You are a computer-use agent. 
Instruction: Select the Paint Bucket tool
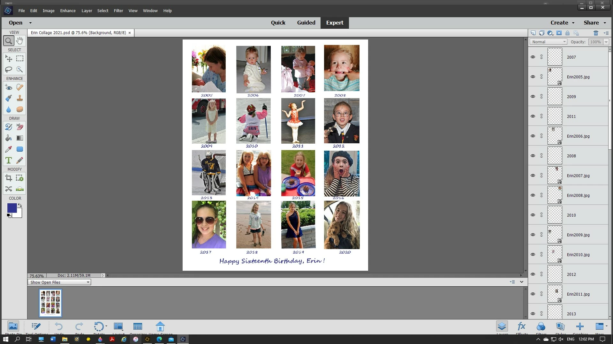pos(9,138)
